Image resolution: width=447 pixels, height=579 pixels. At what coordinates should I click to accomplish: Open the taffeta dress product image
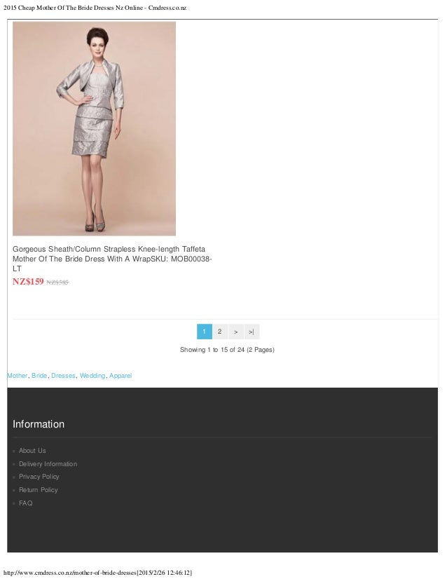click(94, 128)
